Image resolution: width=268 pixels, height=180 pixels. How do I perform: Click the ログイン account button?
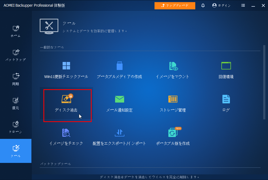click(x=221, y=6)
